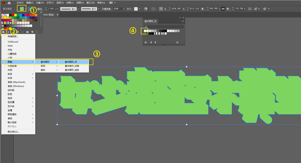Select 基本图形_线条 submenu entry
The image size is (301, 163).
click(74, 70)
